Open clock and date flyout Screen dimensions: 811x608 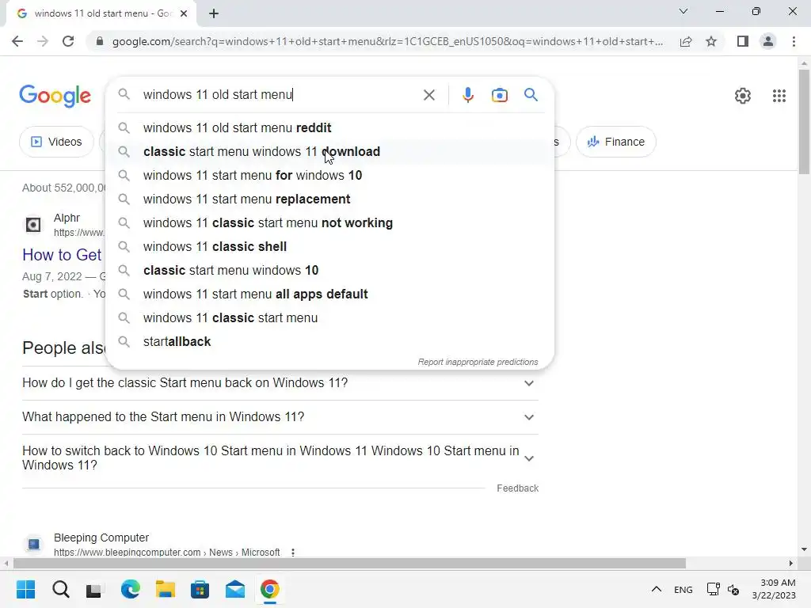tap(774, 589)
